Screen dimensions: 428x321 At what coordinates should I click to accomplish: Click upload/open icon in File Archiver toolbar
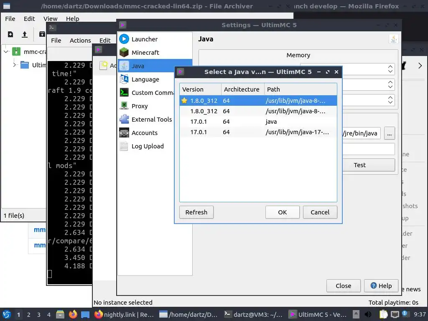pos(25,34)
